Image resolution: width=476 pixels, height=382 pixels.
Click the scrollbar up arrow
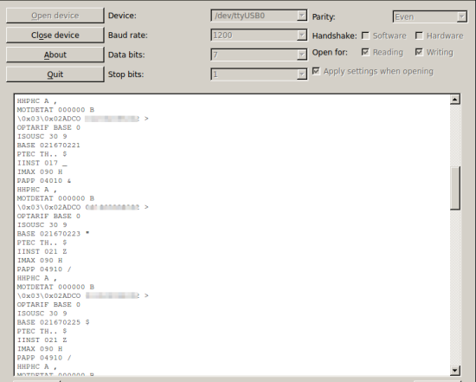click(x=454, y=100)
